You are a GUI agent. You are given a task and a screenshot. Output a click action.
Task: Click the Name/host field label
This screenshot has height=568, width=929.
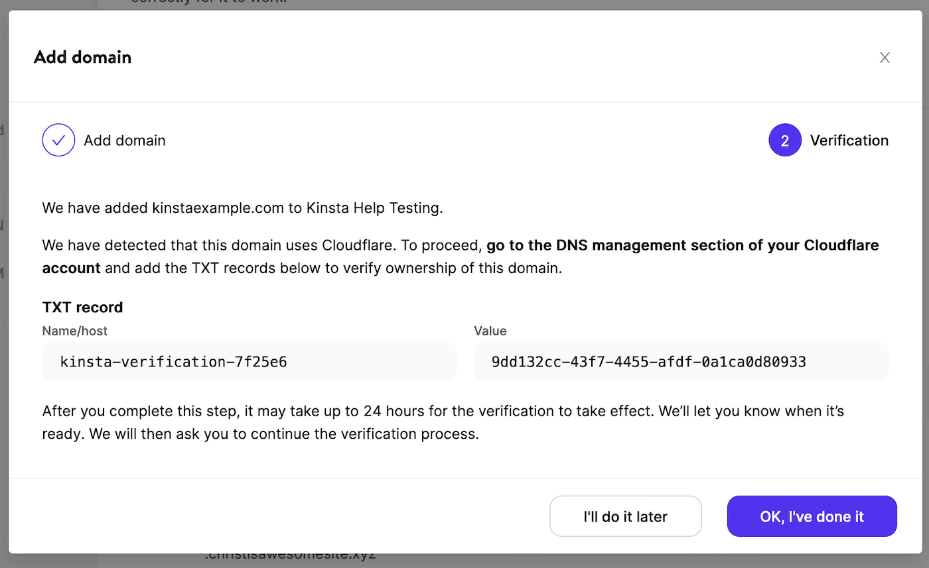tap(74, 331)
